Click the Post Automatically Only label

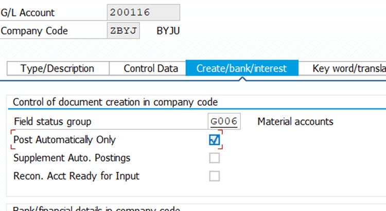[x=64, y=140]
